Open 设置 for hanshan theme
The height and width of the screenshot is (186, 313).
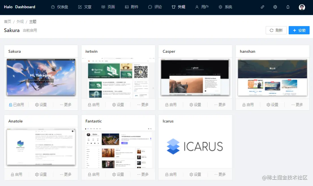tap(273, 105)
